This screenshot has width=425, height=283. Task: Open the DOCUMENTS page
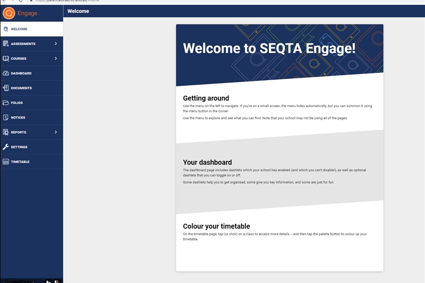click(x=32, y=88)
